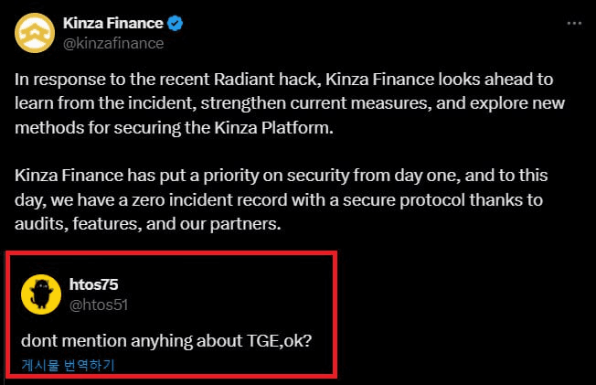Screen dimensions: 596x385
Task: Click the blue verified badge
Action: click(176, 24)
